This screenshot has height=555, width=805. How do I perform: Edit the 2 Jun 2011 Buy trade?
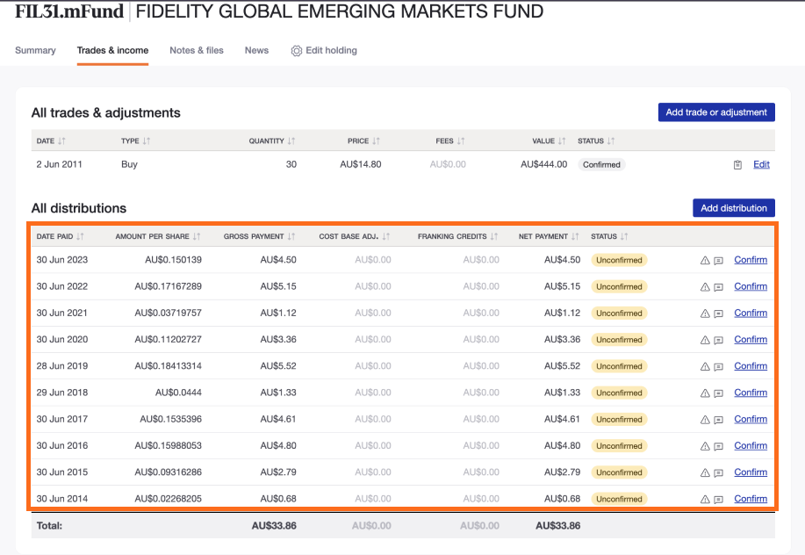(x=760, y=164)
